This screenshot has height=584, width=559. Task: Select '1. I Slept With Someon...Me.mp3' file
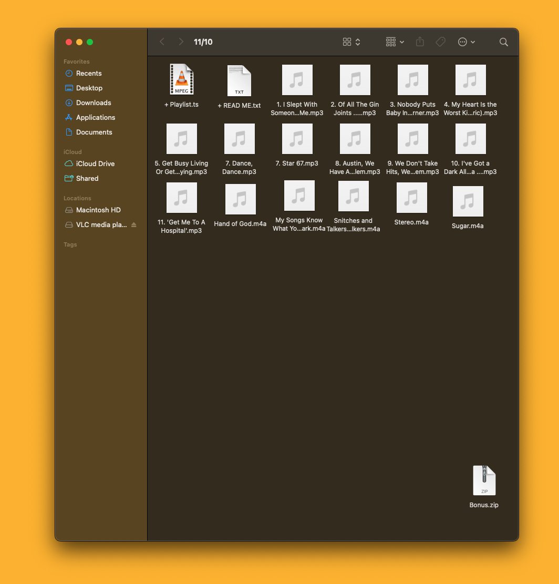tap(297, 80)
